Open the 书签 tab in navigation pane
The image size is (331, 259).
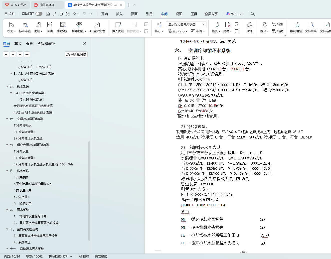coord(29,43)
